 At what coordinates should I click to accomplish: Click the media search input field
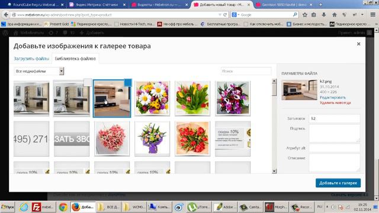246,71
